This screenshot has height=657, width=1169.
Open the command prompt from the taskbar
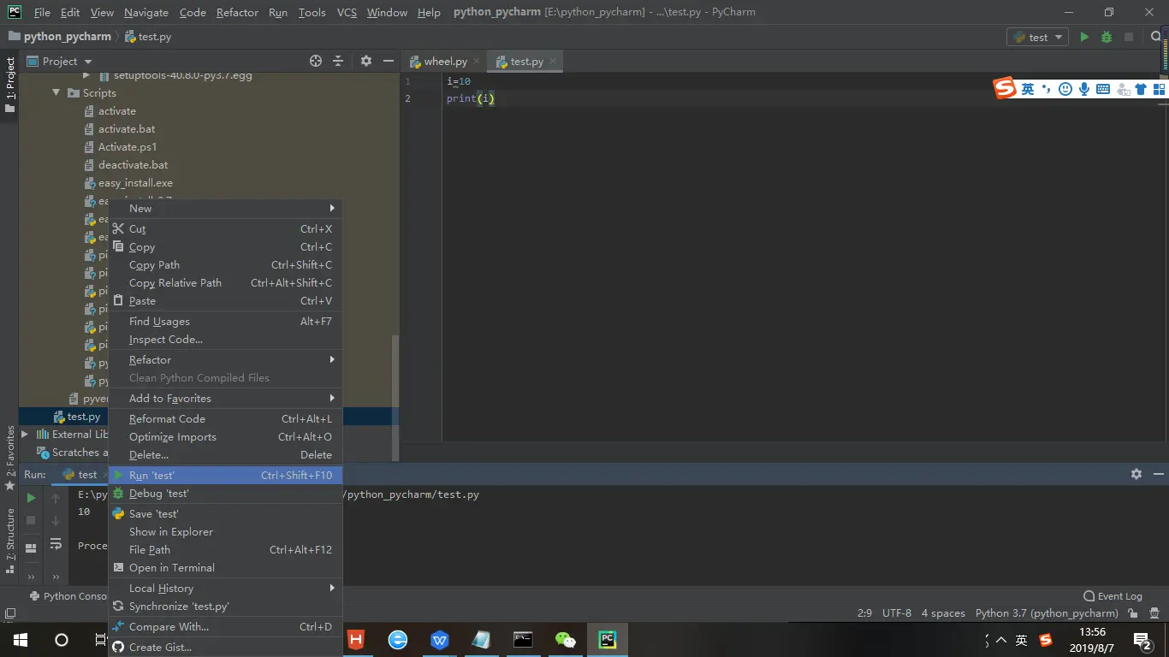point(524,640)
